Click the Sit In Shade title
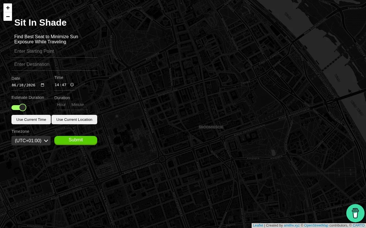 pyautogui.click(x=40, y=23)
